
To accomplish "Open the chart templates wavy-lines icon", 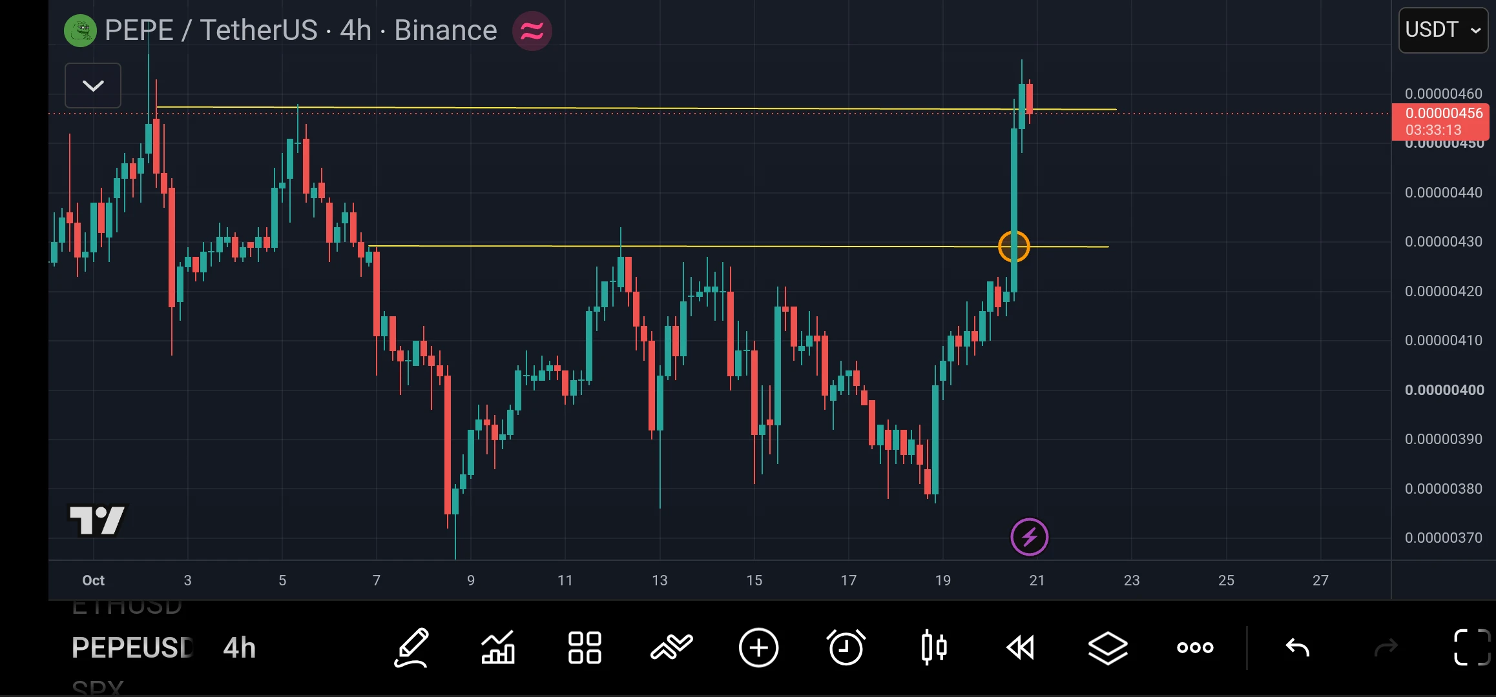I will point(672,647).
